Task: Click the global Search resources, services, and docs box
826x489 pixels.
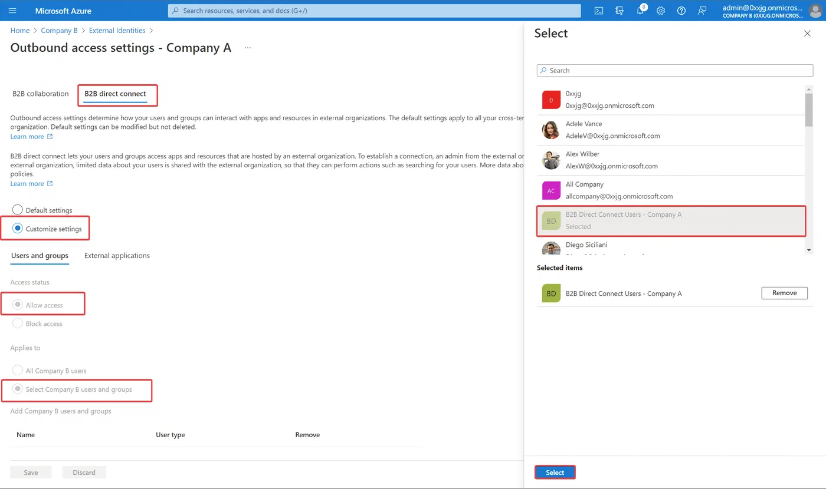Action: coord(374,11)
